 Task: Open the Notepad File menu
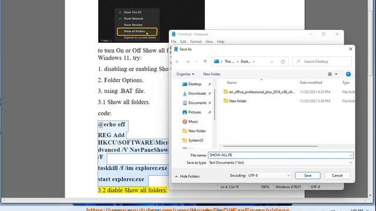174,42
